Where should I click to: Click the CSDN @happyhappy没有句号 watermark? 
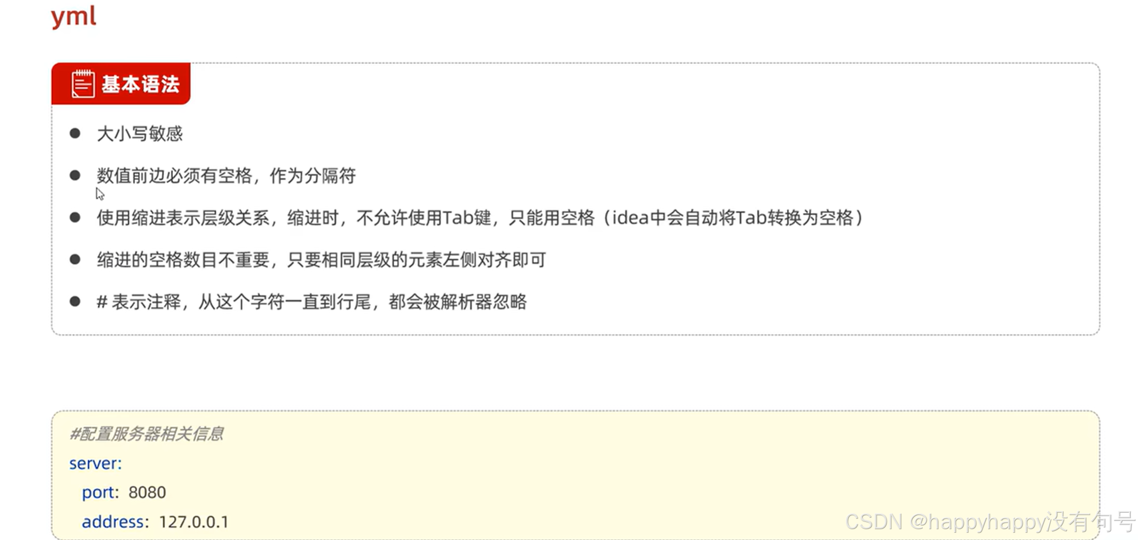pyautogui.click(x=990, y=521)
